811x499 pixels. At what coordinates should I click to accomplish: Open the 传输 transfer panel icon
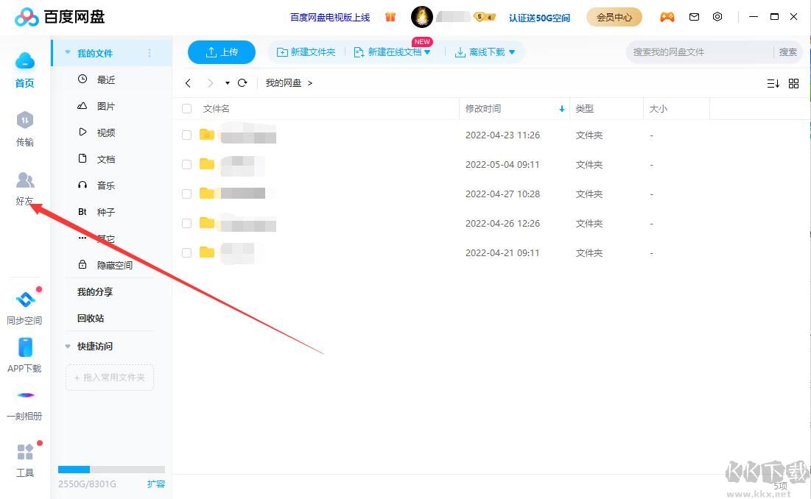[x=25, y=121]
